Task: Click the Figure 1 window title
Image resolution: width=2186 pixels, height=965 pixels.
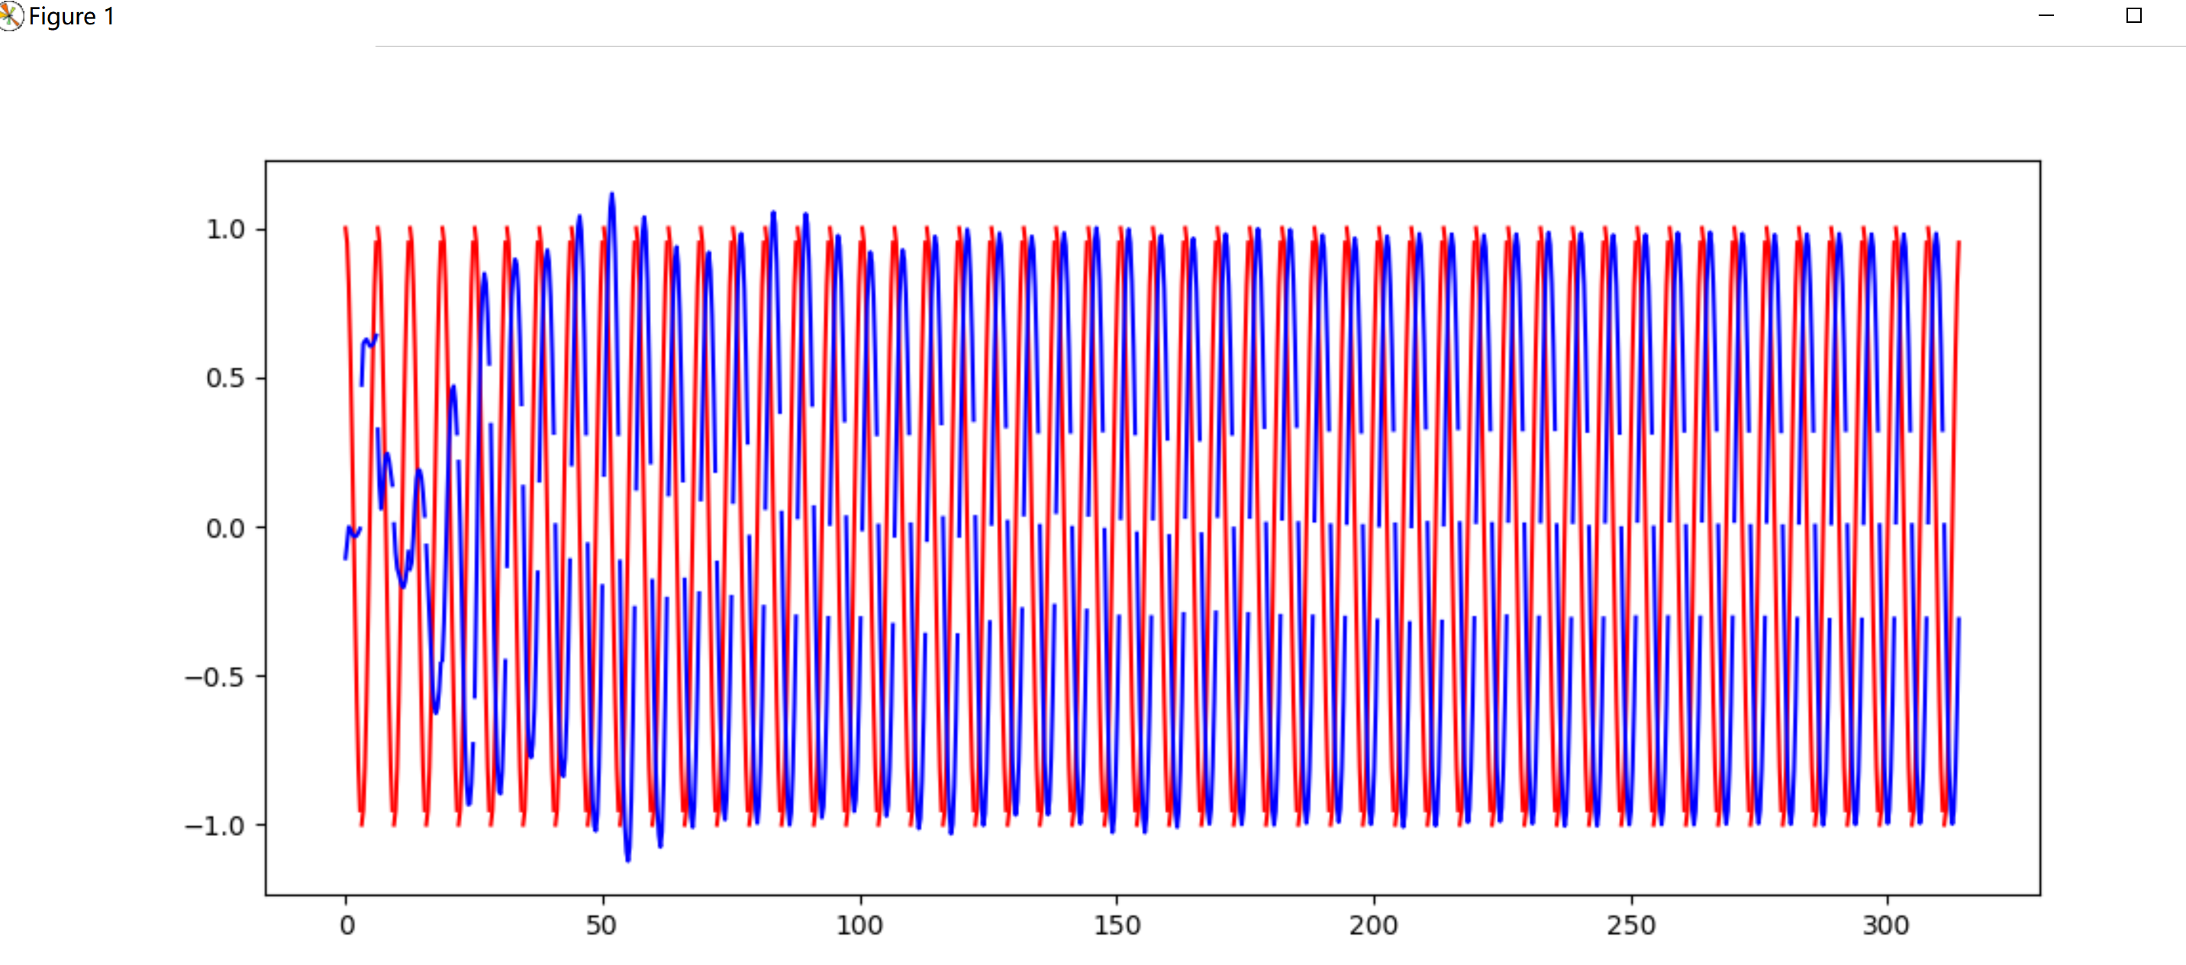Action: coord(71,16)
